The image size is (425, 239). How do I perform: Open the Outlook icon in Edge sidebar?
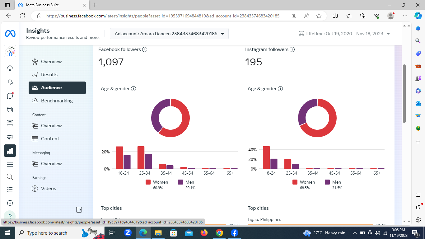418,103
